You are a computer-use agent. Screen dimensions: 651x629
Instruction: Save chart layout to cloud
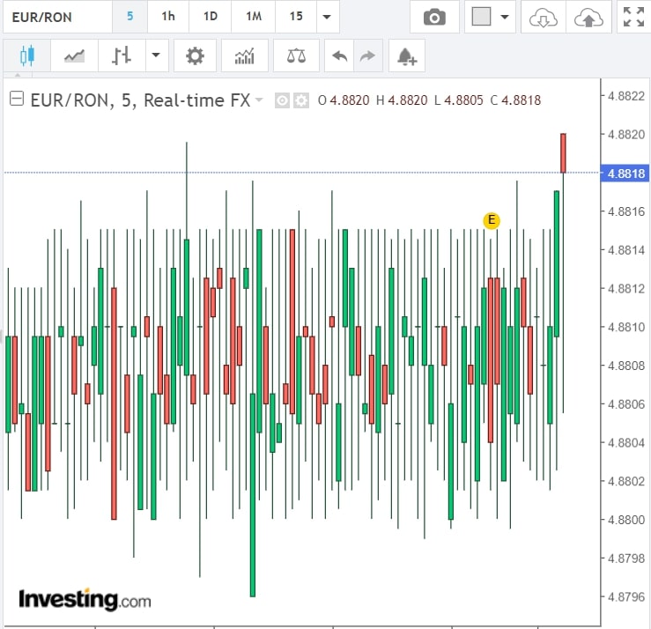point(588,17)
